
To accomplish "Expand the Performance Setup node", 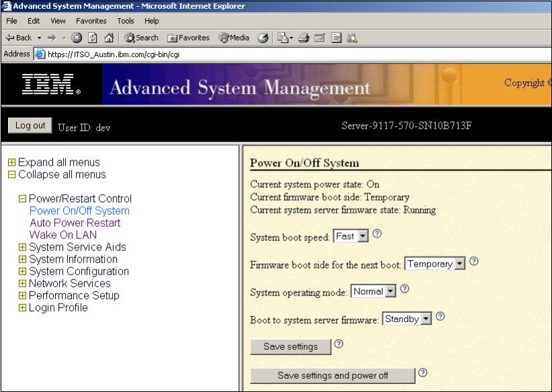I will coord(22,295).
